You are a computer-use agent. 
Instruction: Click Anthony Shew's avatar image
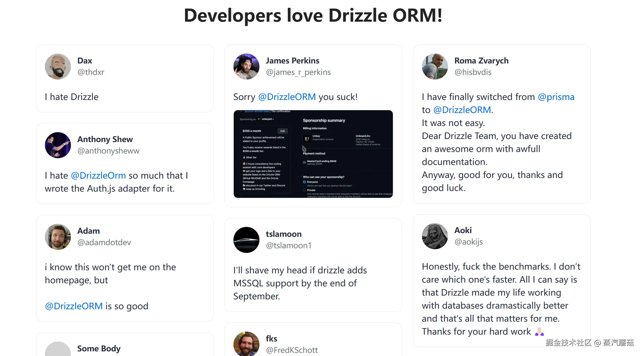pos(58,145)
